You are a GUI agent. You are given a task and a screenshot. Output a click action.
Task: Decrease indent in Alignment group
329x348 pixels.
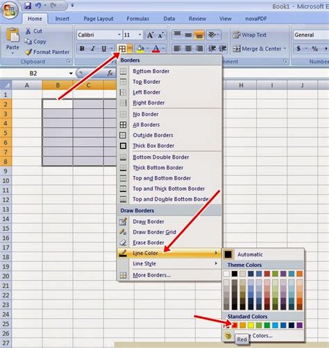[212, 49]
